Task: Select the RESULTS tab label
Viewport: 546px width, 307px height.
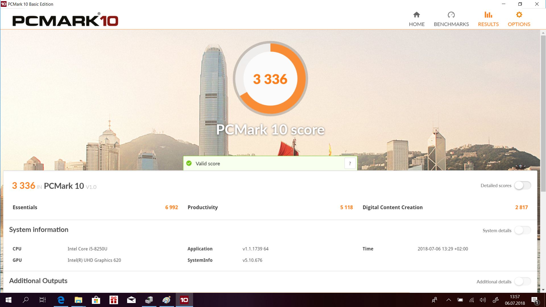Action: tap(488, 24)
